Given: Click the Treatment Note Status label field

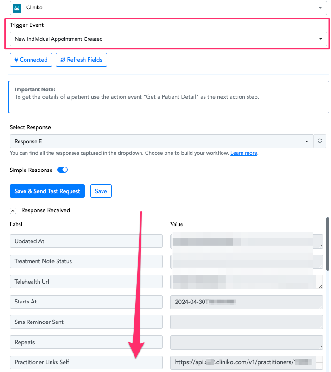Looking at the screenshot, I should 86,261.
